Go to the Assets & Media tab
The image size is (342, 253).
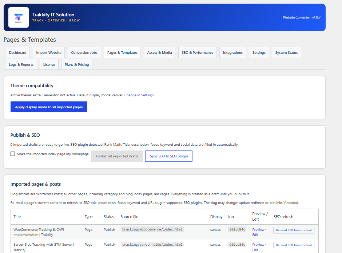[159, 52]
